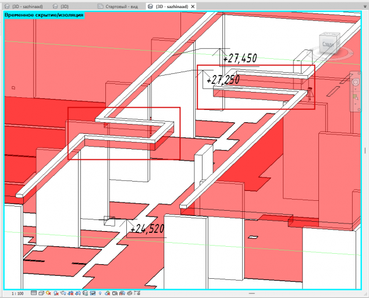Open the Detail Level icon in view control bar
Screen dimensions: 369x298
[x=34, y=293]
